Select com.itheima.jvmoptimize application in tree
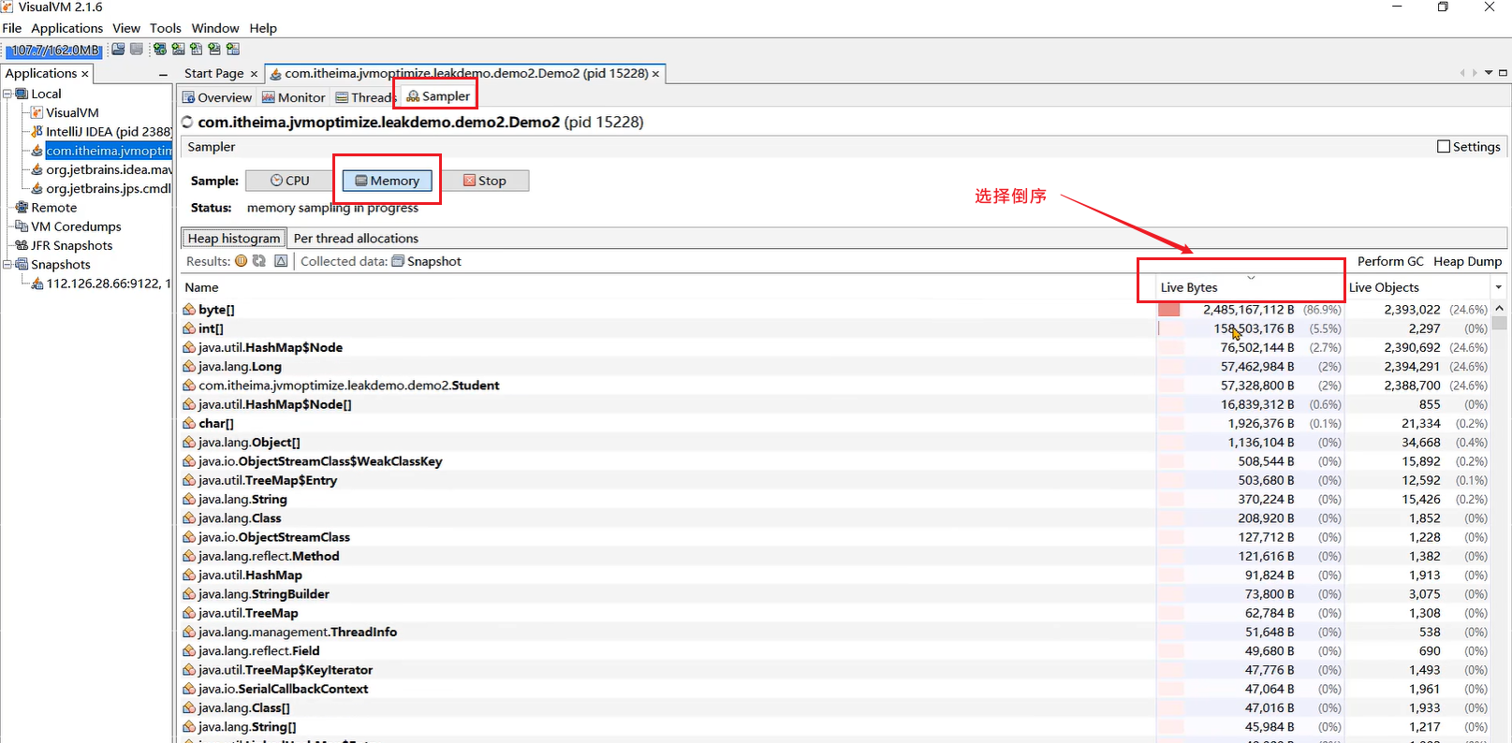The width and height of the screenshot is (1512, 743). [x=109, y=151]
